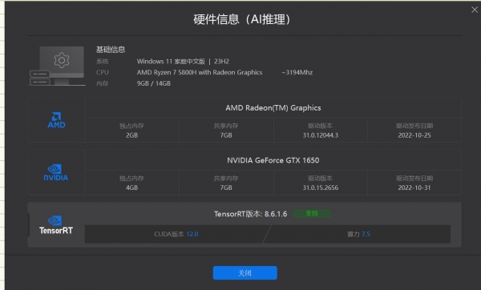Select the NVIDIA GeForce GTX 1650 title
This screenshot has width=481, height=290.
click(273, 160)
